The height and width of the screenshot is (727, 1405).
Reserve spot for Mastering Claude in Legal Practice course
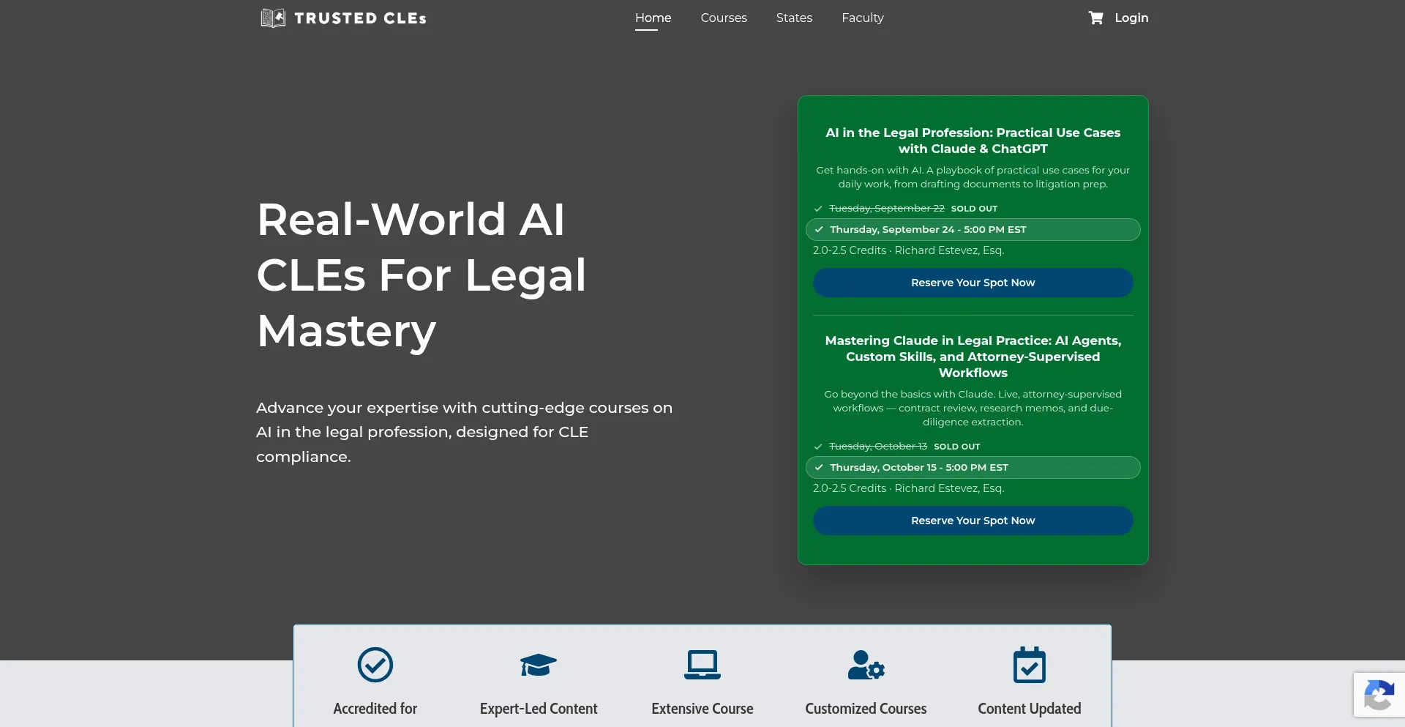point(973,521)
